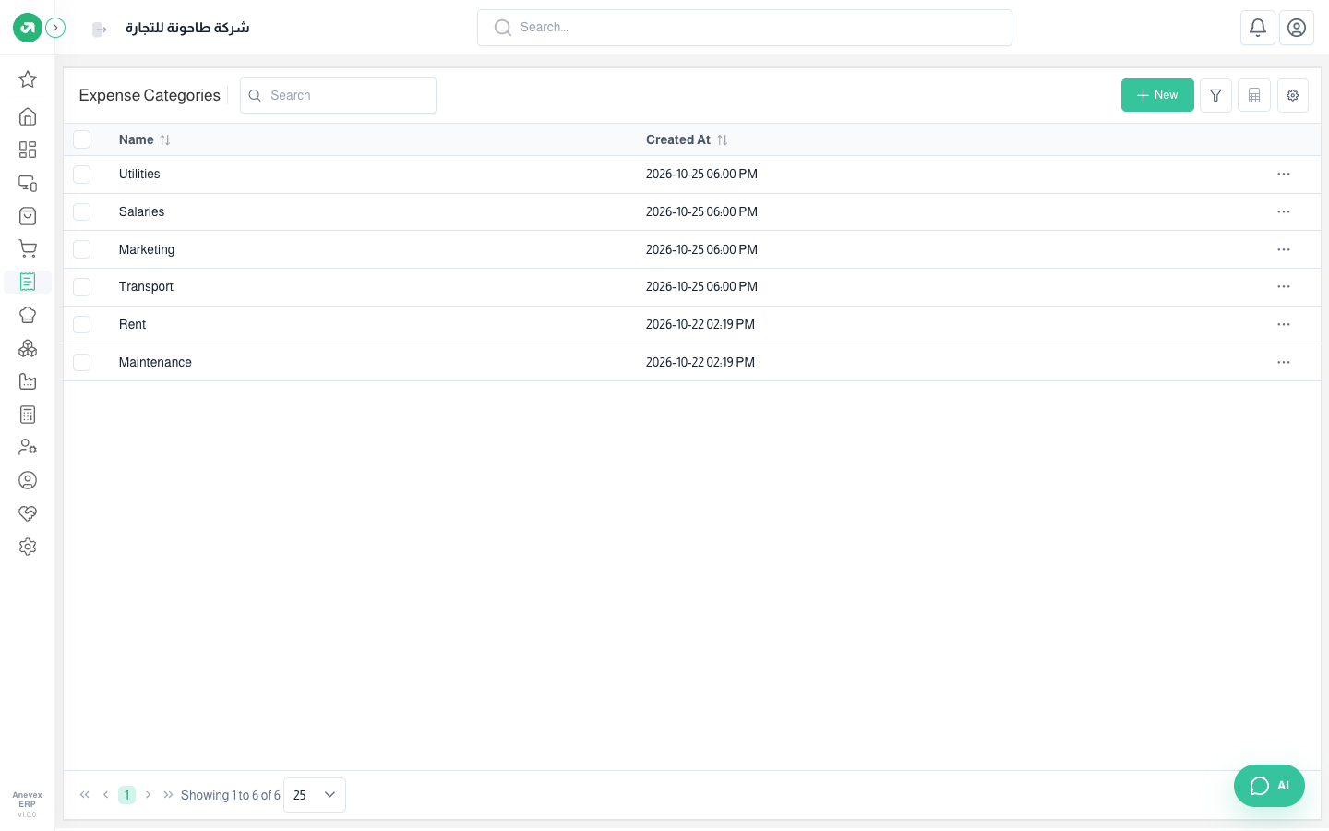
Task: Open the table filter funnel
Action: (1215, 95)
